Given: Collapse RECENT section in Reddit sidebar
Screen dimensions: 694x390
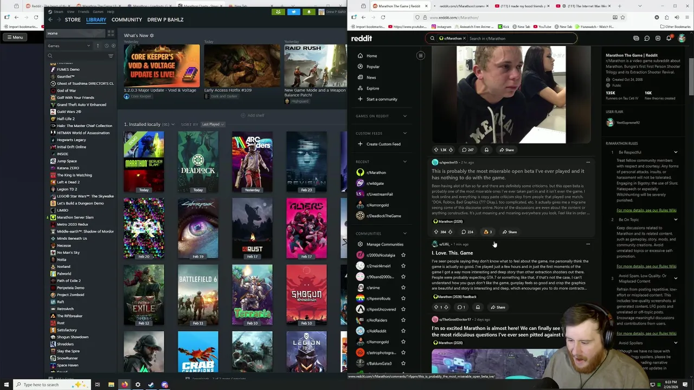Looking at the screenshot, I should pos(404,161).
